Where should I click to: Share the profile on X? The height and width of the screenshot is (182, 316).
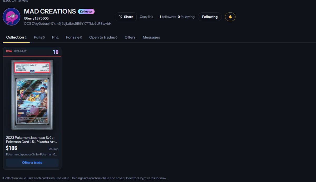point(126,17)
